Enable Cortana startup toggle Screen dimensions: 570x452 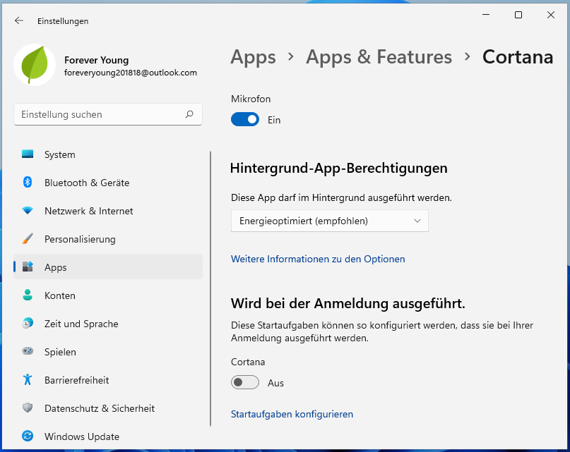(x=245, y=382)
